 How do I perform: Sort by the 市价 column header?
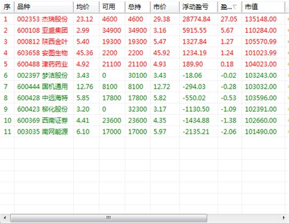(x=165, y=7)
